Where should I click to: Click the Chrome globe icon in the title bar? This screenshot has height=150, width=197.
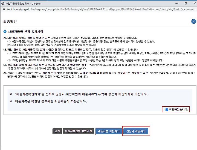click(3, 4)
